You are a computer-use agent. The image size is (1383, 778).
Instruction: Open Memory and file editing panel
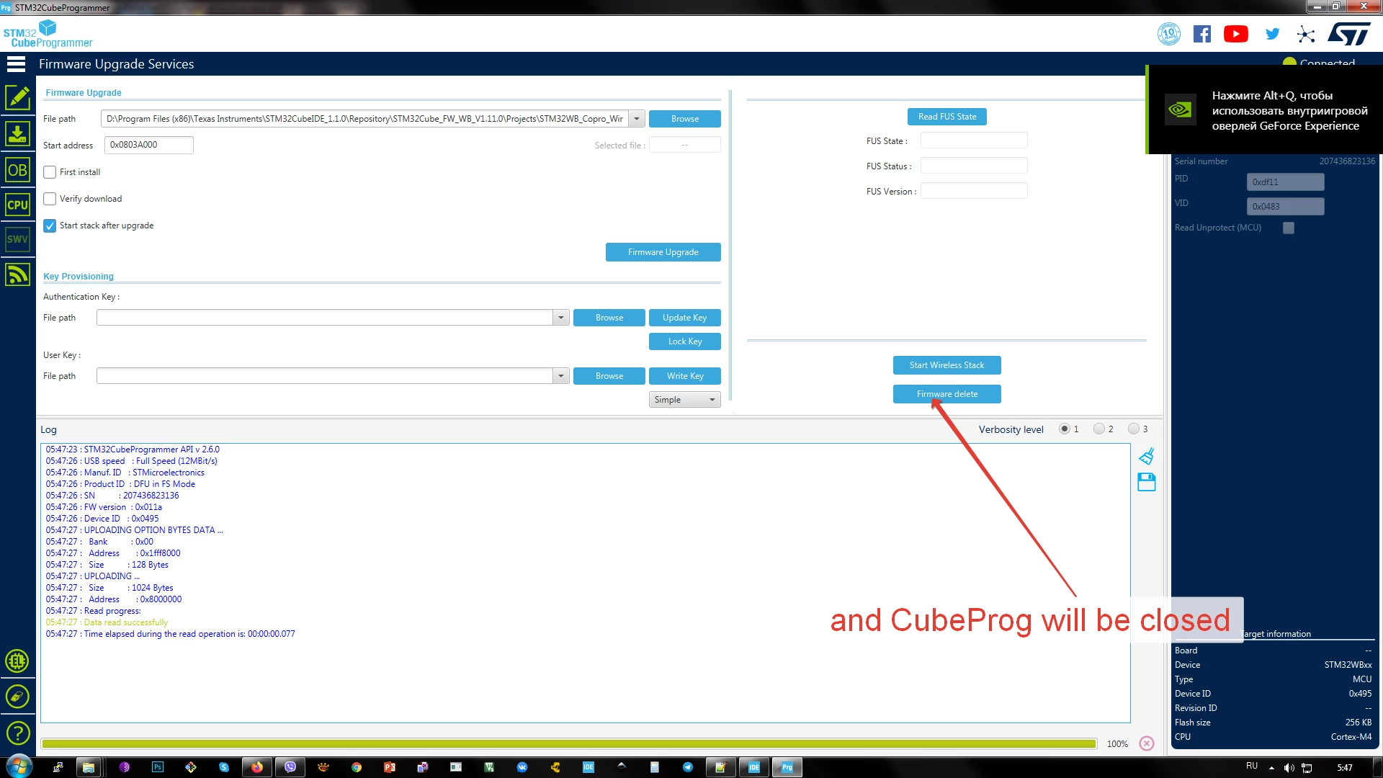point(17,97)
